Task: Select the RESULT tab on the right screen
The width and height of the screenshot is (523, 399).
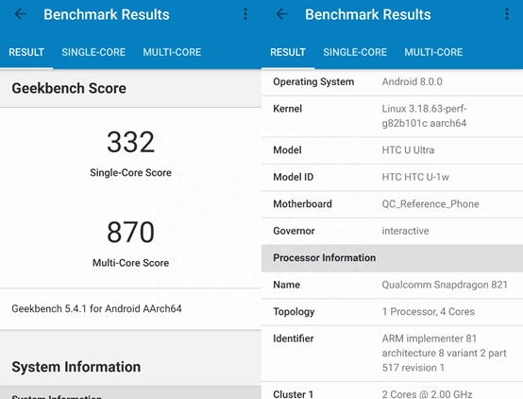Action: click(x=288, y=52)
